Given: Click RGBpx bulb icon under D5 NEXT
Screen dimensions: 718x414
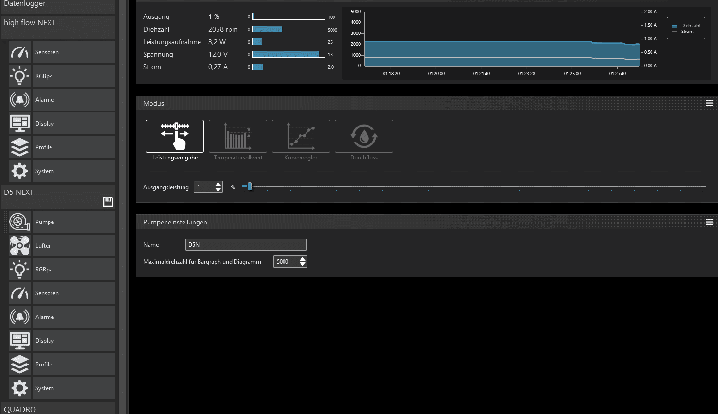Looking at the screenshot, I should pos(19,270).
